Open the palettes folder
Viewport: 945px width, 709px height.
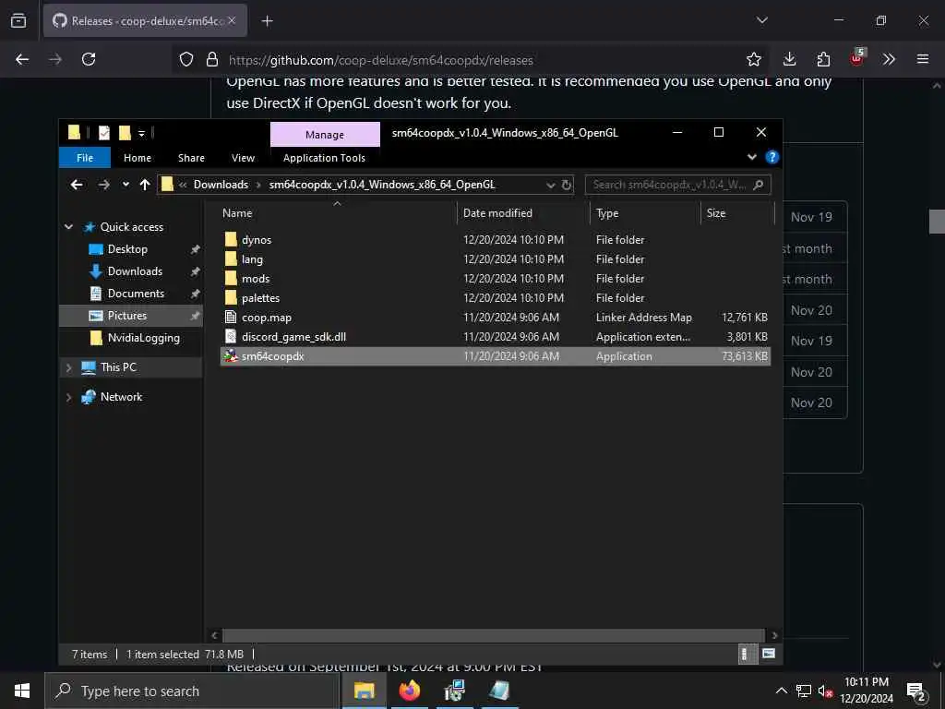point(260,298)
